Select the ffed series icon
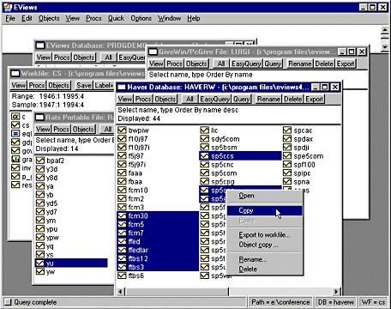This screenshot has height=309, width=391. pos(122,241)
